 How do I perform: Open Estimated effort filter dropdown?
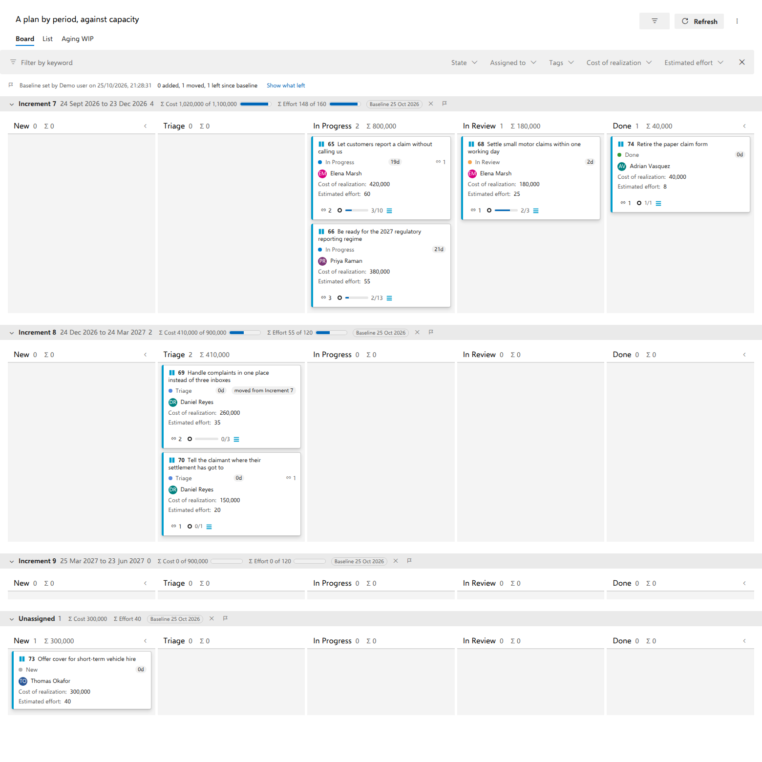click(x=694, y=63)
